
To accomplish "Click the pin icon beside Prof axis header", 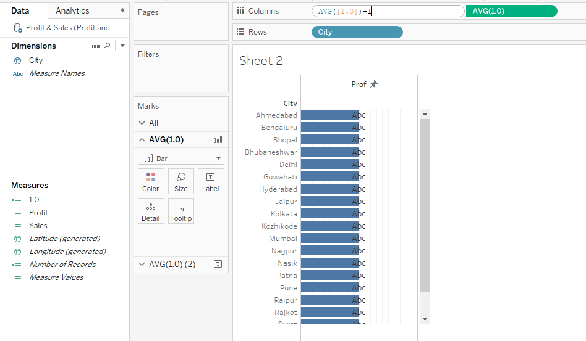I will coord(373,84).
